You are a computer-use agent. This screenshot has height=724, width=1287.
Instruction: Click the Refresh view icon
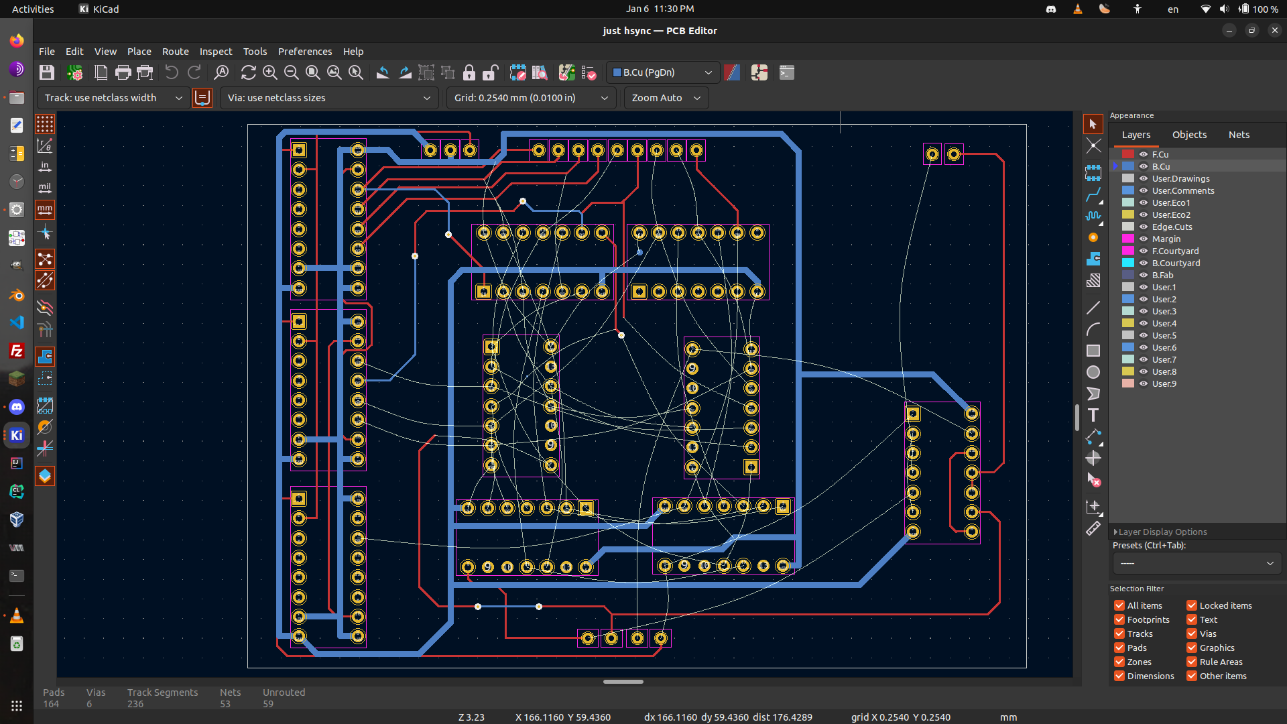(248, 72)
